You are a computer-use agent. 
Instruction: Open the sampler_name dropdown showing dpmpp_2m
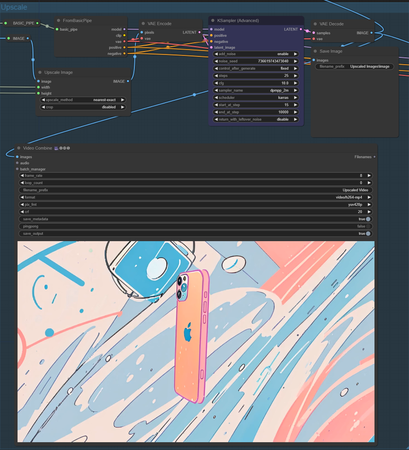point(256,90)
